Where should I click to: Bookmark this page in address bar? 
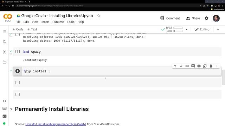tap(207, 6)
